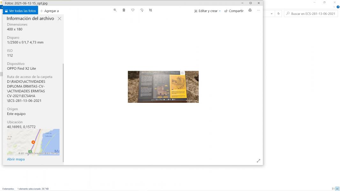Close the Información del archivo panel

pyautogui.click(x=59, y=18)
